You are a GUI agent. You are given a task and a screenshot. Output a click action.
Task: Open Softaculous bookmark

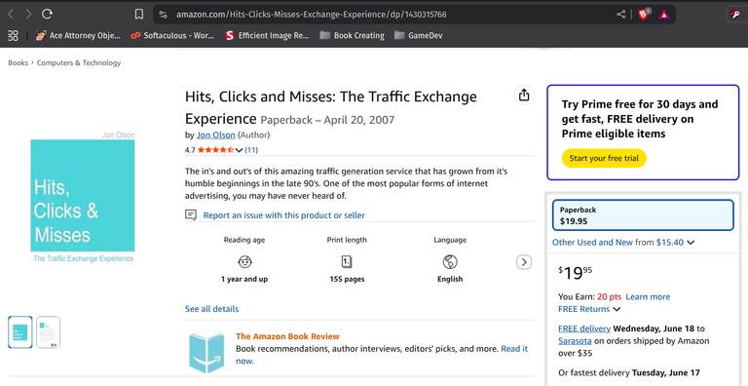click(x=172, y=35)
